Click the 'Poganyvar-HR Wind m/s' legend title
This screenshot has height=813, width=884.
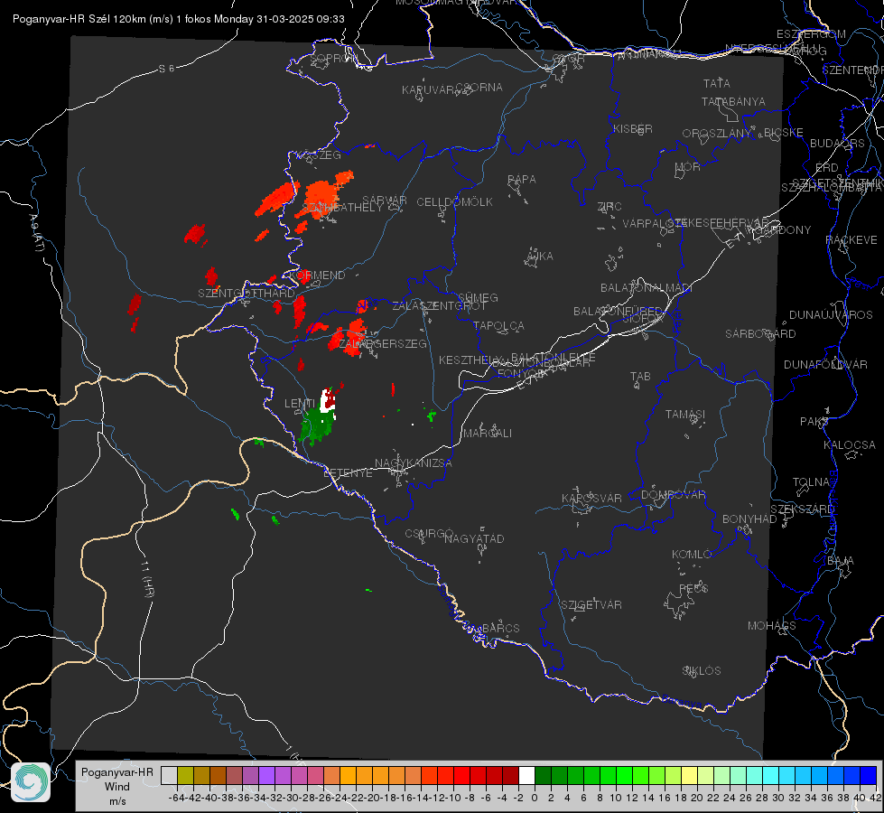click(x=117, y=787)
